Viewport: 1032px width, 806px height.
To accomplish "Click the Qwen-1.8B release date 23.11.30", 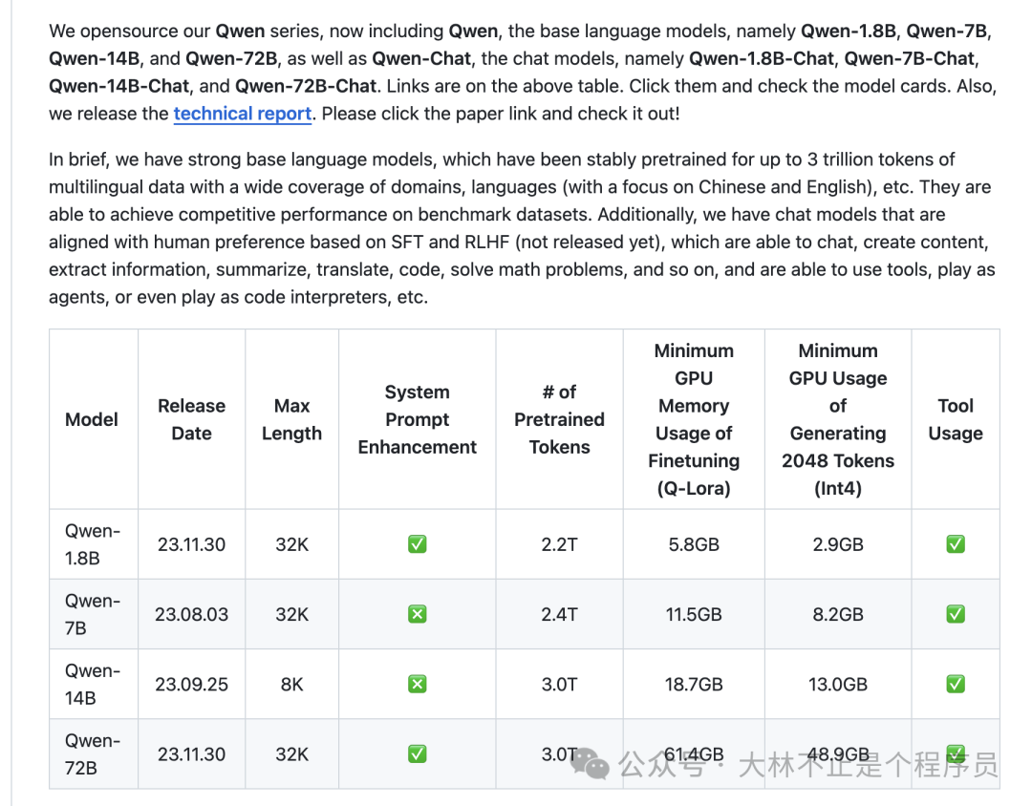I will [191, 544].
